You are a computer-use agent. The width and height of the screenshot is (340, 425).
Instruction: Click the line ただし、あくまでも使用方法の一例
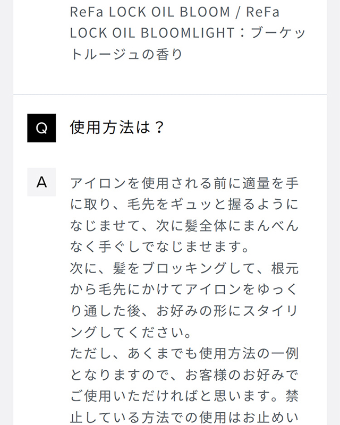click(184, 353)
